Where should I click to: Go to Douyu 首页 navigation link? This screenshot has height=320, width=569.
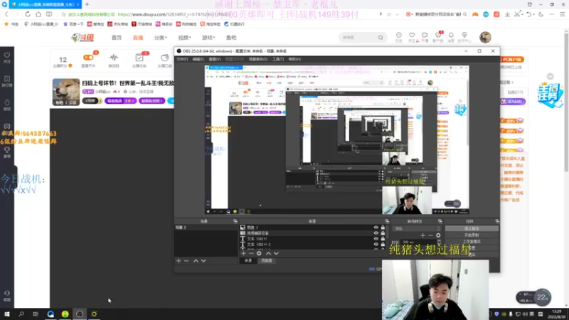117,38
